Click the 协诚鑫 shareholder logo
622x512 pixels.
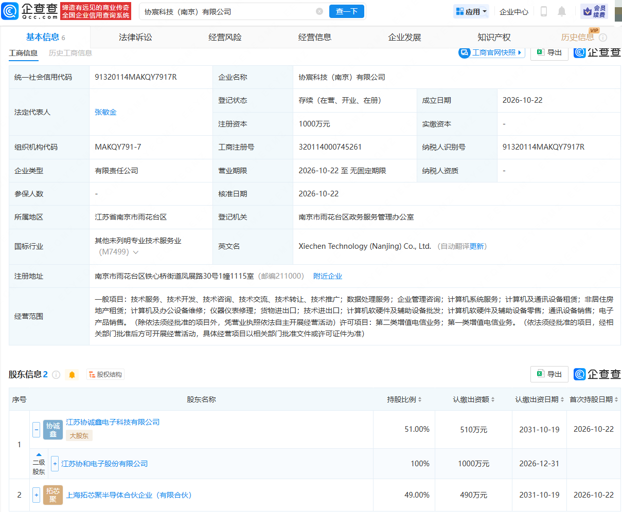point(53,430)
